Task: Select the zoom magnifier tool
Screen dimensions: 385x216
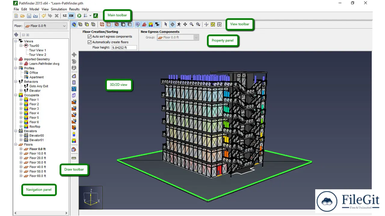Action: [192, 25]
